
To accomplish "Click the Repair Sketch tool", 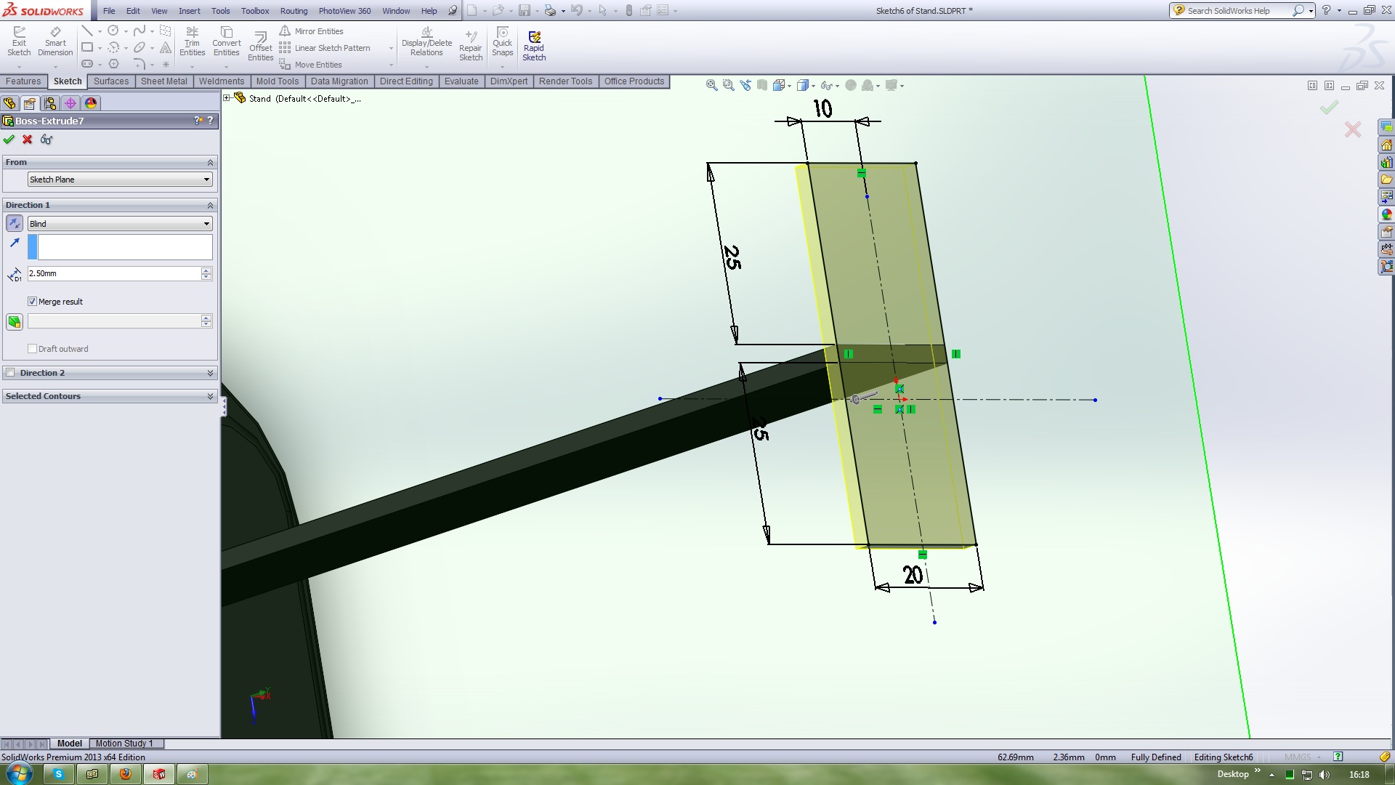I will click(471, 47).
